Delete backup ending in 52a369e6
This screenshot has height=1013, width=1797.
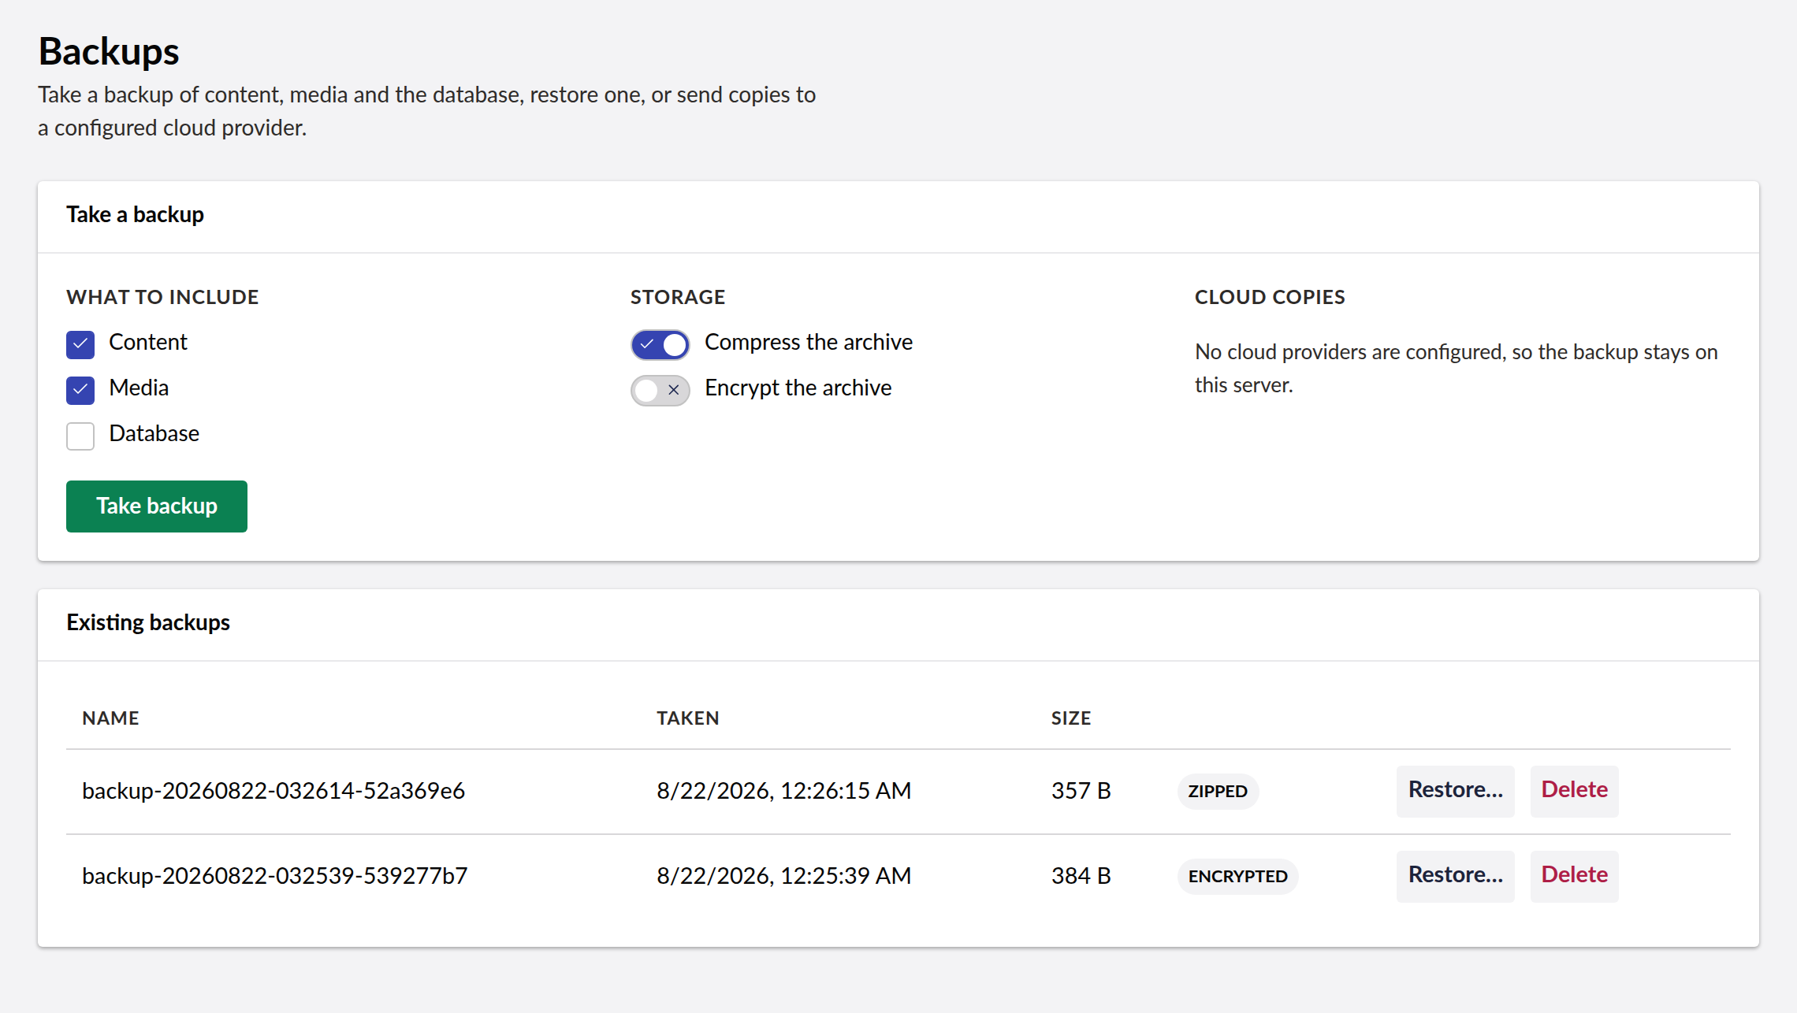click(1575, 791)
